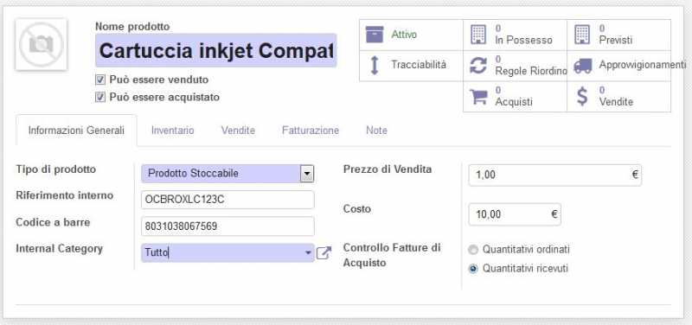Go to the Vendite tab
This screenshot has height=325, width=692.
point(239,131)
